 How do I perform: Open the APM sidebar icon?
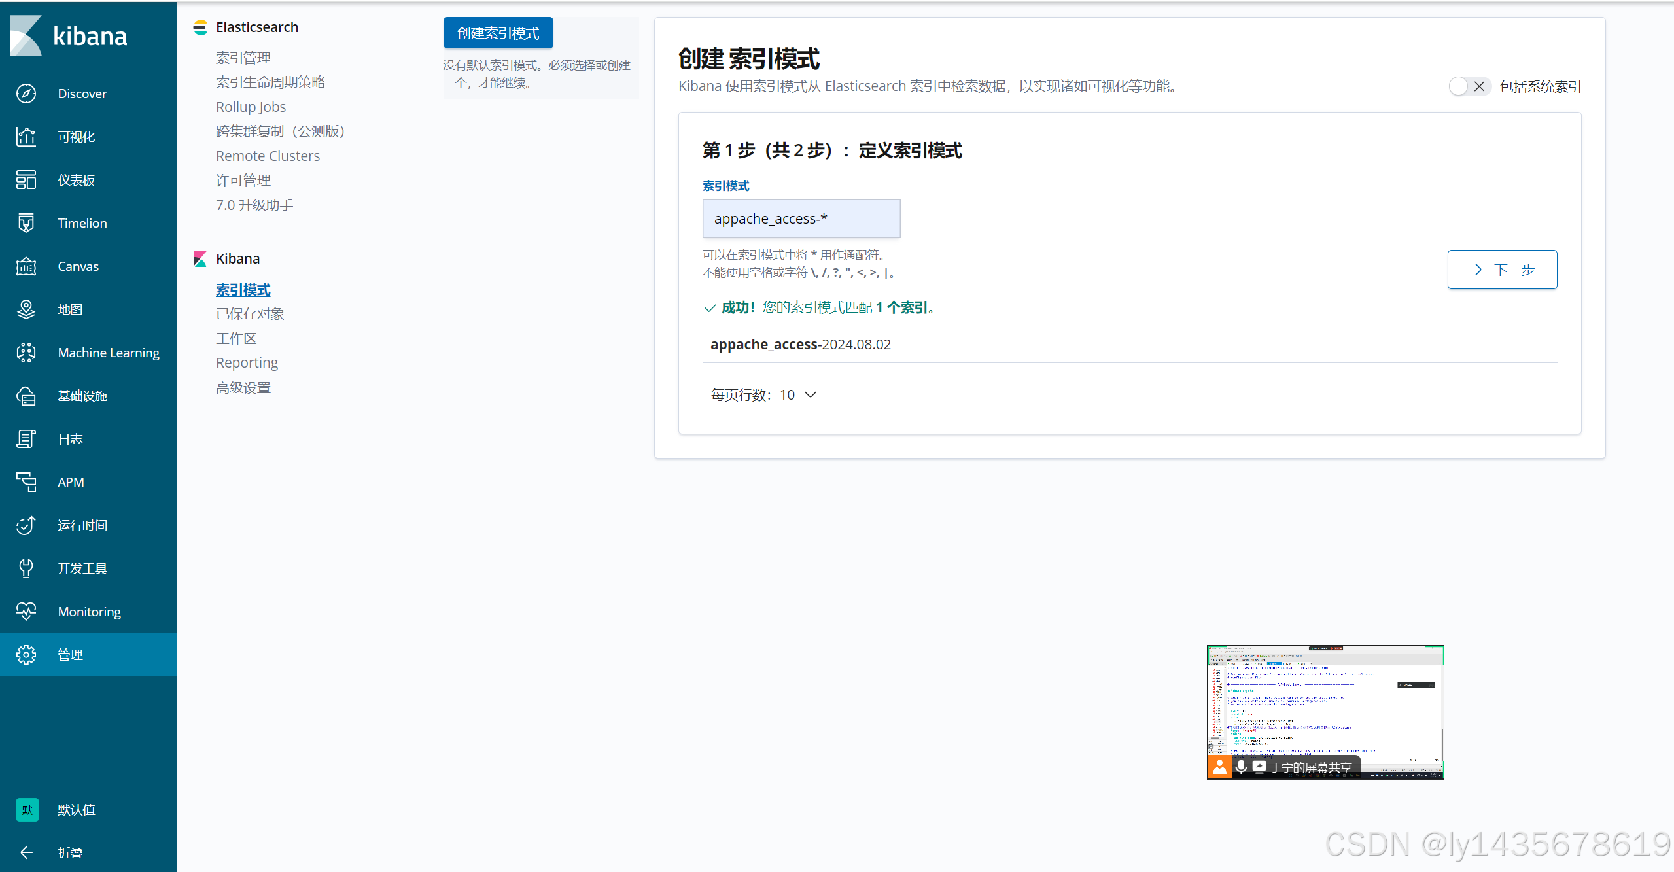26,482
